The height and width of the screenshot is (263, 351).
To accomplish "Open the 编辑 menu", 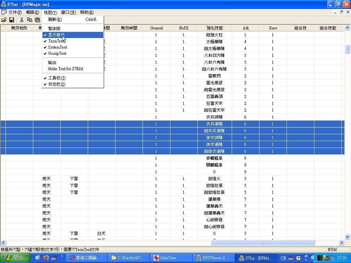I will tap(33, 12).
